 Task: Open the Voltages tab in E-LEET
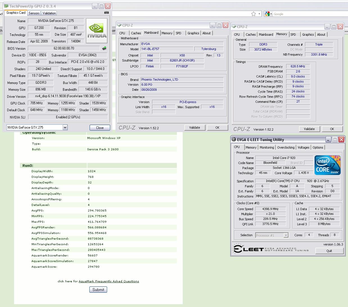(x=304, y=147)
